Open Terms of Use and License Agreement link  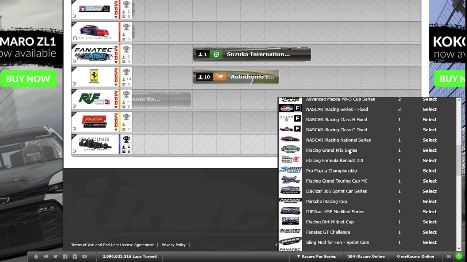coord(112,245)
